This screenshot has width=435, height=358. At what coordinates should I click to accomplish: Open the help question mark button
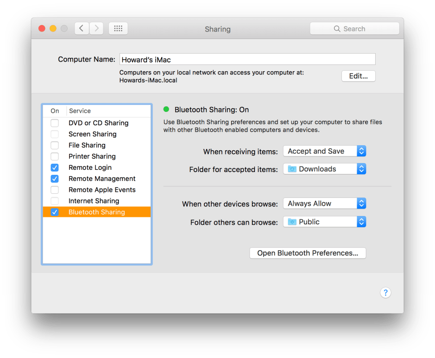[385, 292]
